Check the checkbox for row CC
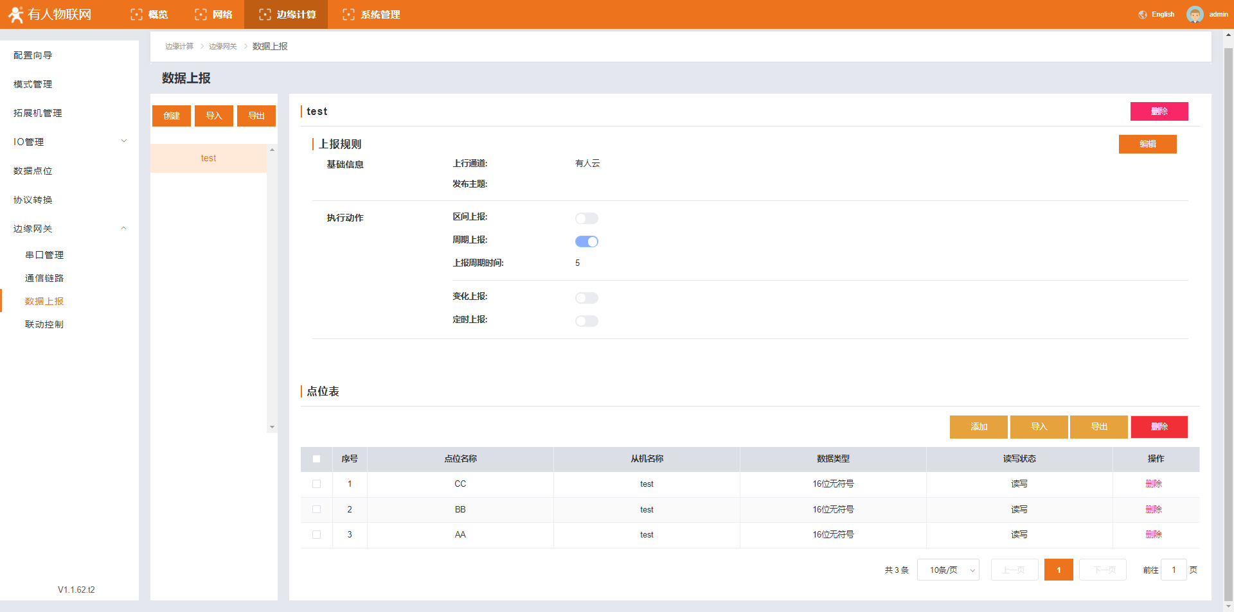 (316, 484)
